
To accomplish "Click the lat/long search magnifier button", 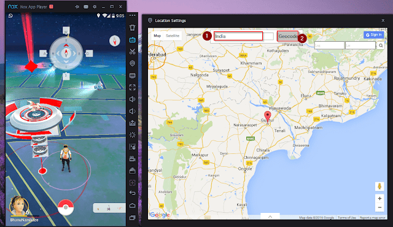I will coord(381,45).
